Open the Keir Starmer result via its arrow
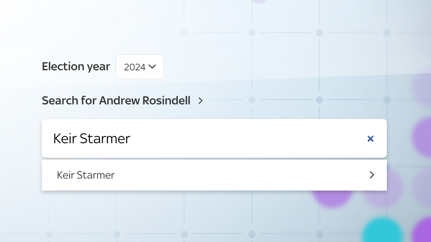 [x=372, y=175]
